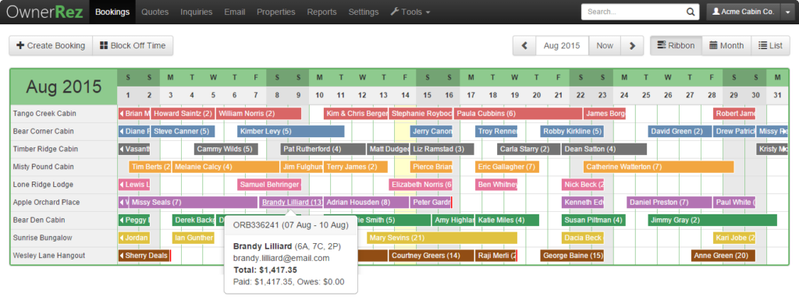
Task: Click the Block Off Time button
Action: click(x=133, y=46)
